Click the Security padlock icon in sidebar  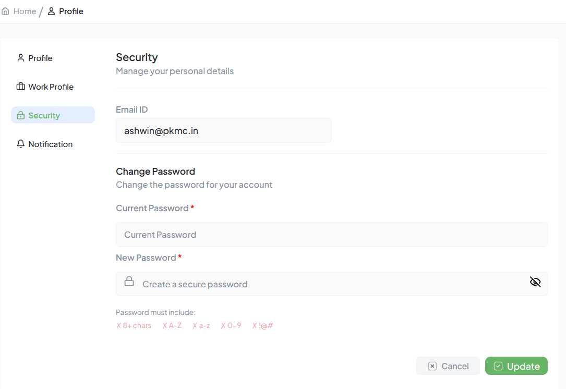(21, 116)
